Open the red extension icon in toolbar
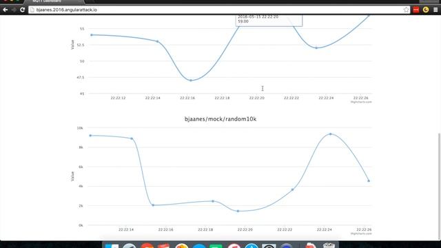This screenshot has height=248, width=441. 416,10
